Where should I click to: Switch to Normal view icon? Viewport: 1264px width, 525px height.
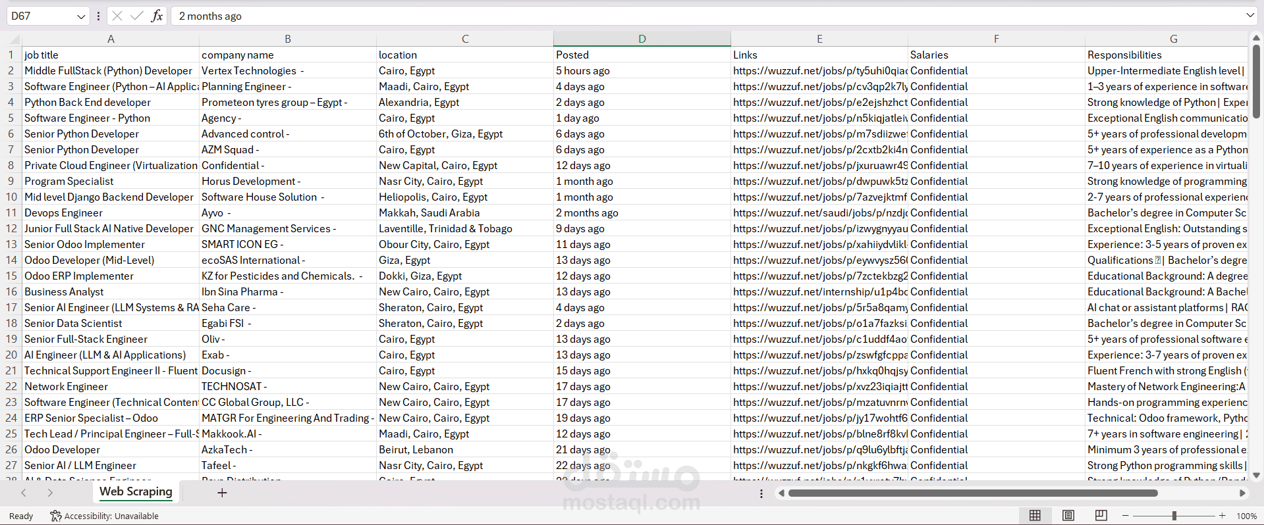[1035, 516]
